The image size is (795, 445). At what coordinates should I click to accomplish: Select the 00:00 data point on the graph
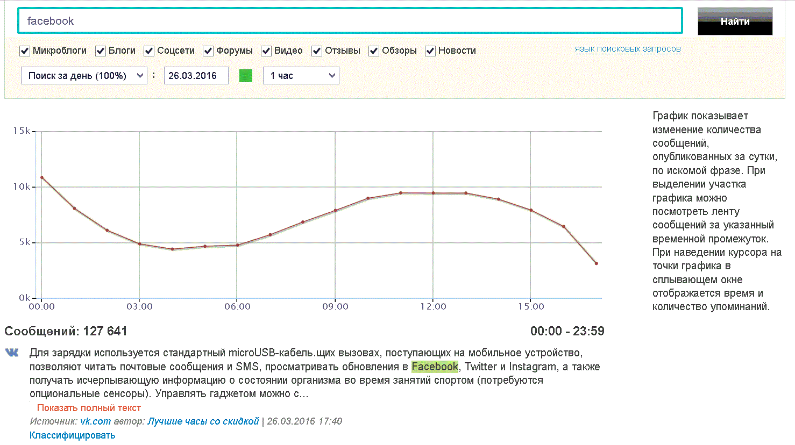[x=42, y=177]
